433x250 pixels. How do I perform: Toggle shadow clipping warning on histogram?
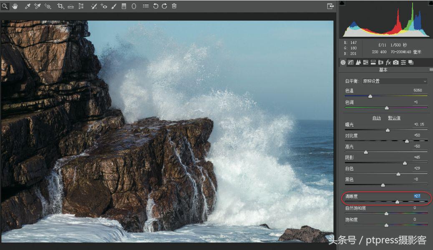[x=342, y=3]
